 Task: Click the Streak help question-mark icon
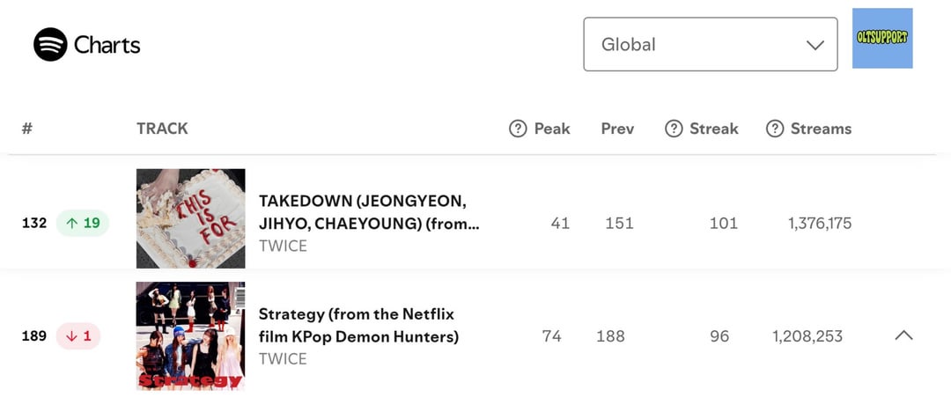pos(674,129)
